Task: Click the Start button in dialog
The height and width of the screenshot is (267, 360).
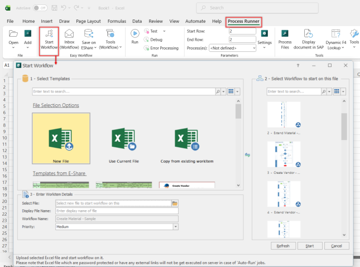Action: (x=310, y=246)
